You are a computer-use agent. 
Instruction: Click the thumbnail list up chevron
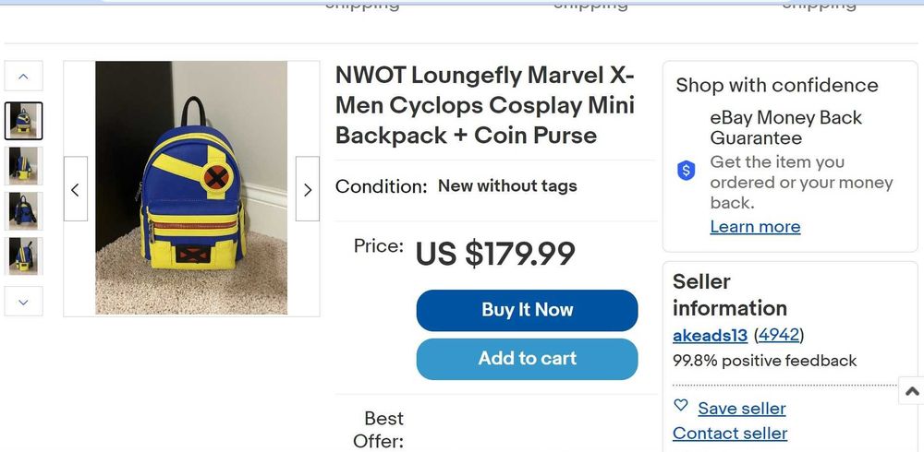(x=24, y=76)
